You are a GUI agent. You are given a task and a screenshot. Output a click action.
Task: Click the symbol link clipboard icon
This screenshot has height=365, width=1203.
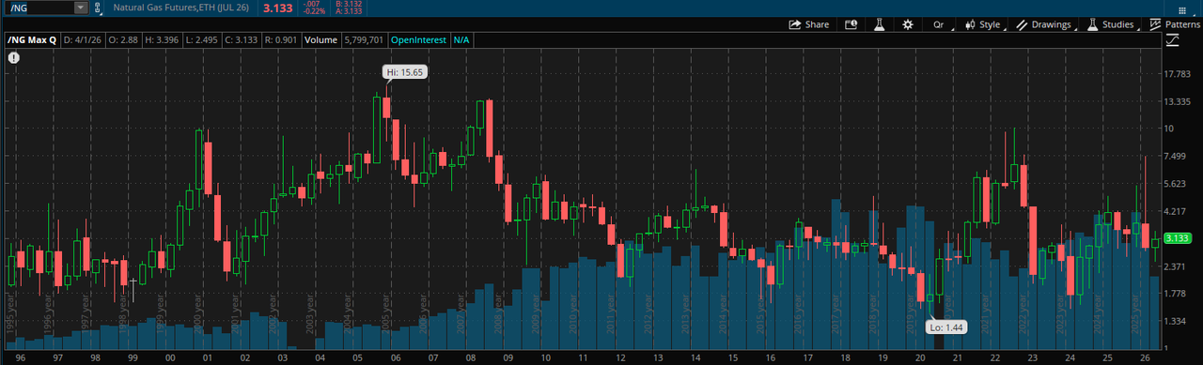coord(98,8)
